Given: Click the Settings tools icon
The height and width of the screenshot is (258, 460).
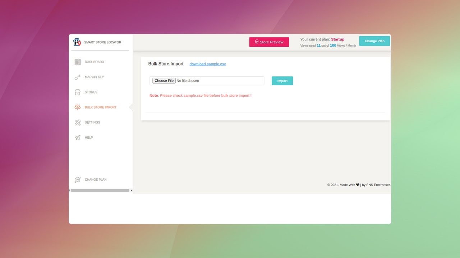Looking at the screenshot, I should [78, 123].
